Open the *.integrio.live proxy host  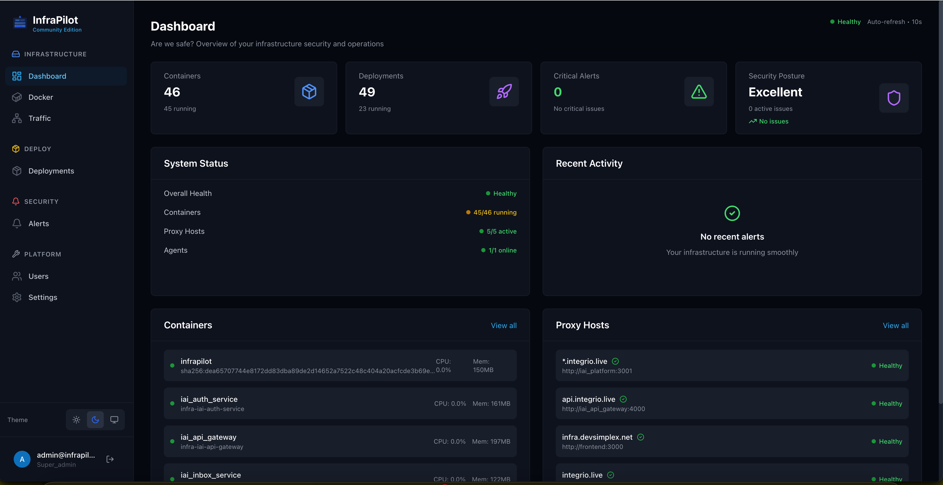pos(732,366)
